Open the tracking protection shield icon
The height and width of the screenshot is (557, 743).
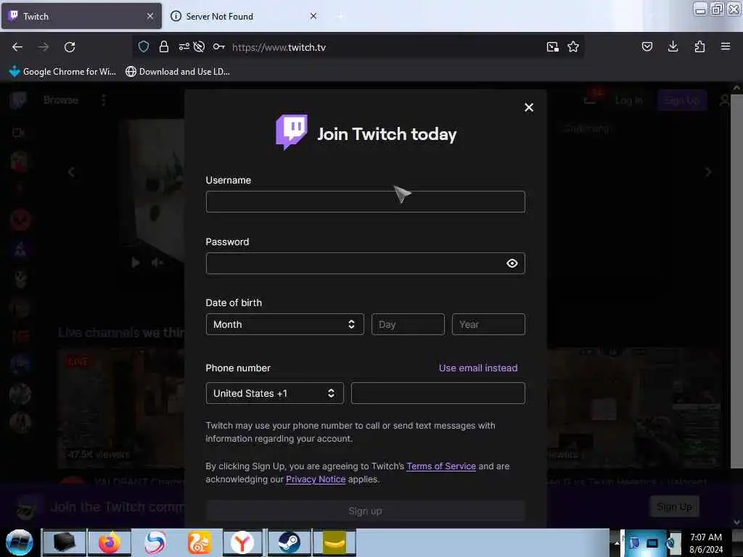[144, 46]
